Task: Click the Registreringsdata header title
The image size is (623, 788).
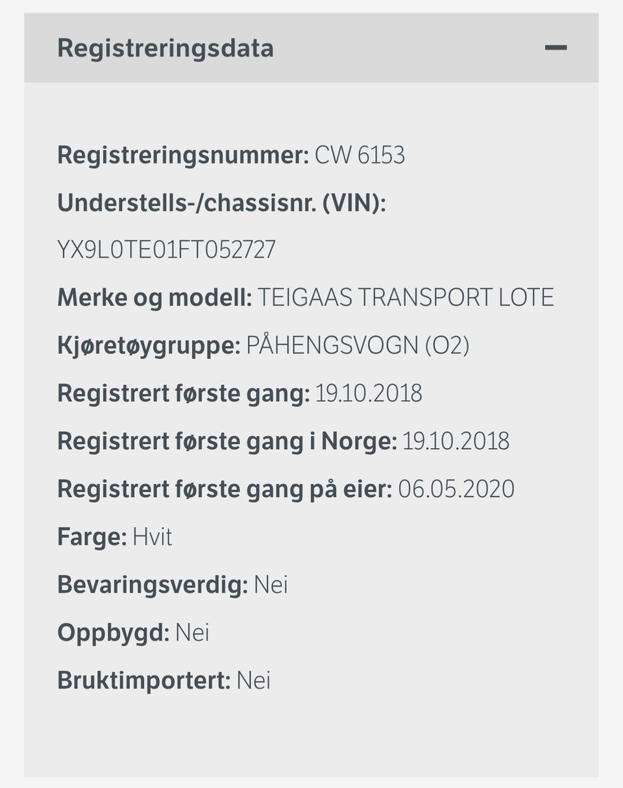Action: (165, 49)
